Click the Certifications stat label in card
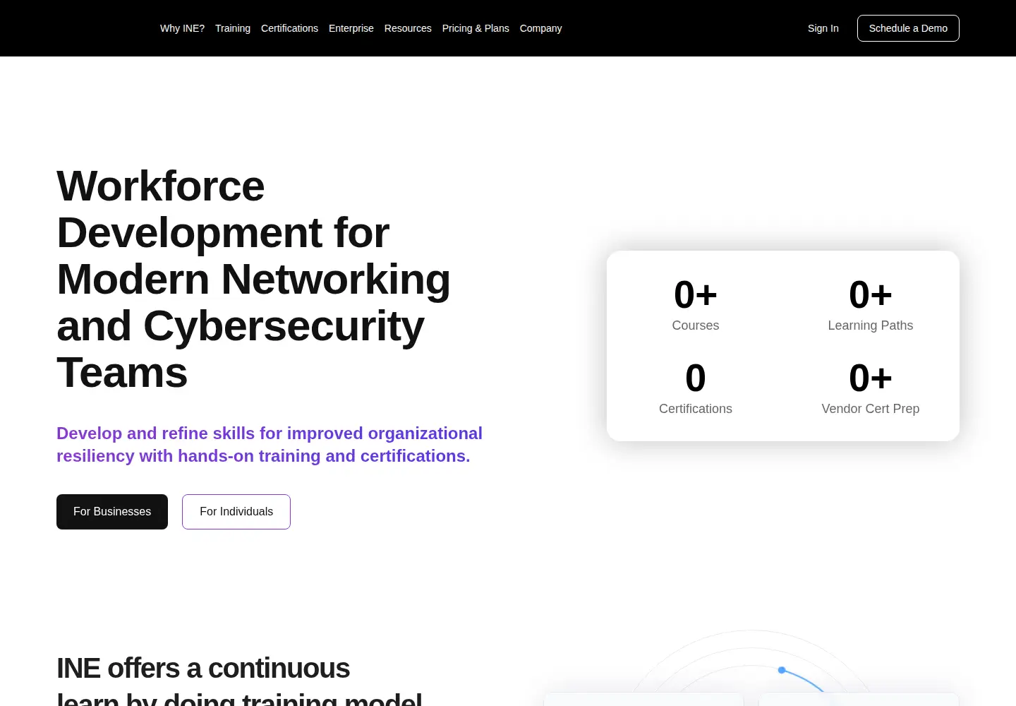The width and height of the screenshot is (1016, 706). click(x=696, y=409)
